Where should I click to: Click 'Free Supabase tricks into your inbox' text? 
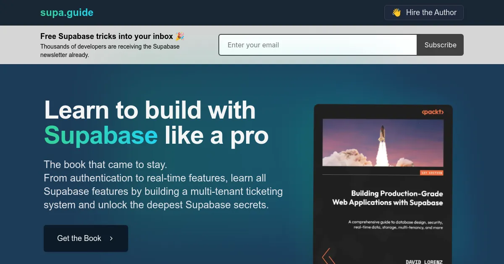pos(107,36)
